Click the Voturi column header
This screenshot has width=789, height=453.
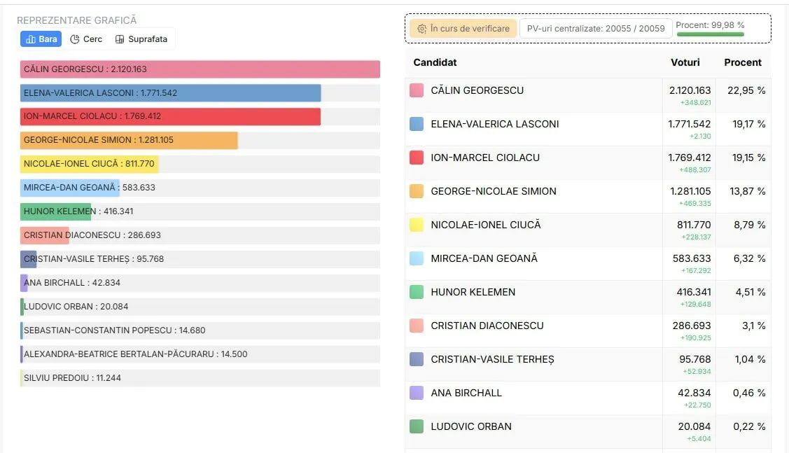click(x=685, y=62)
